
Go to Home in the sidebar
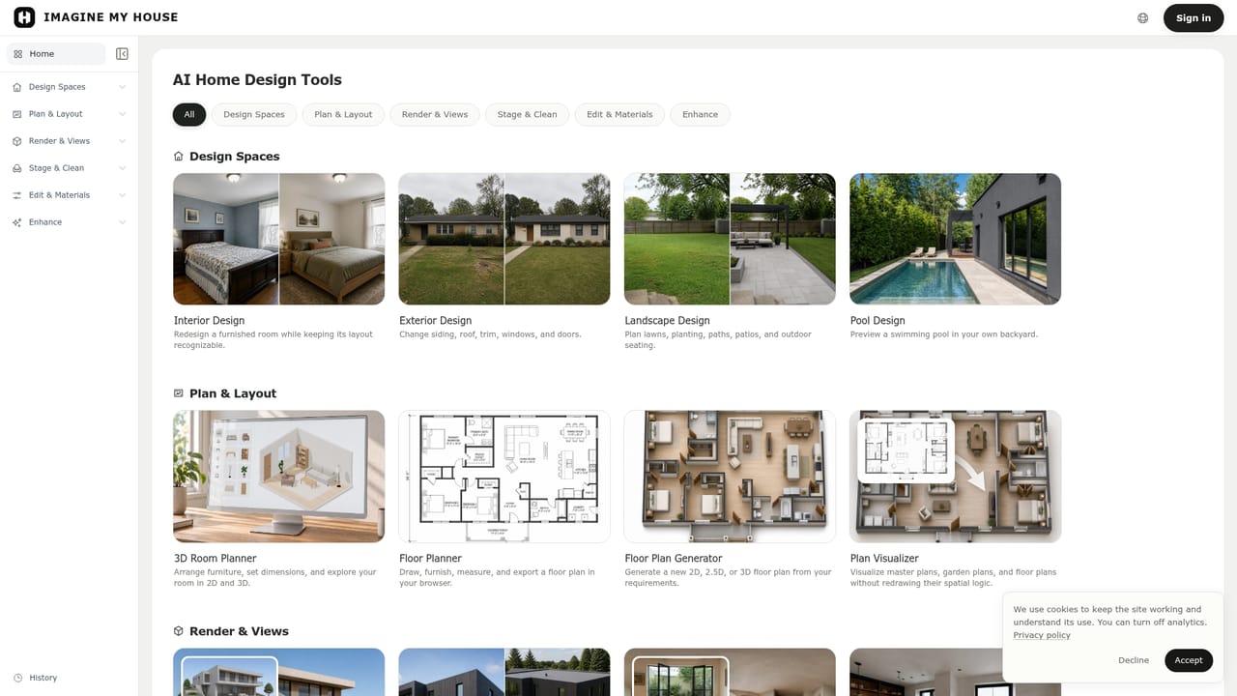(x=56, y=54)
